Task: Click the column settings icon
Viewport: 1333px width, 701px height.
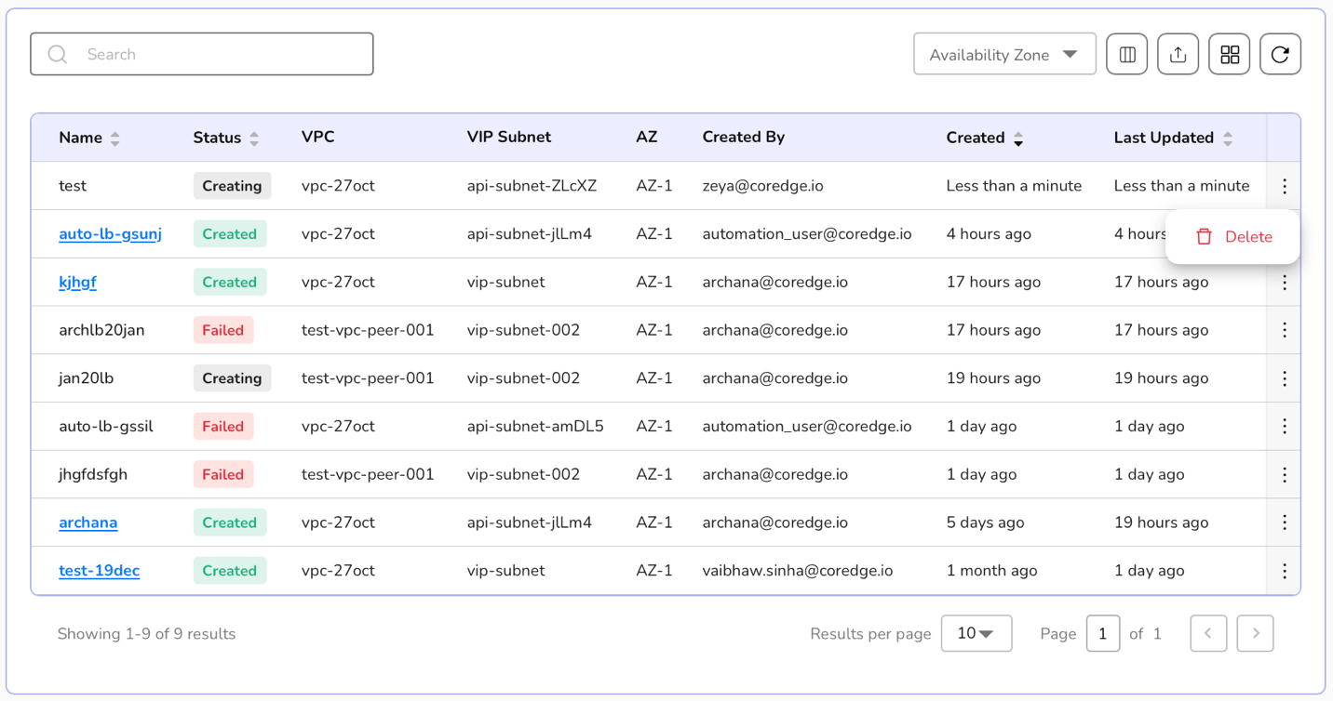Action: 1126,55
